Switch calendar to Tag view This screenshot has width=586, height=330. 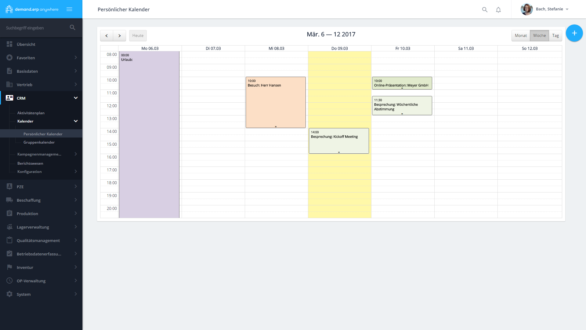coord(555,36)
